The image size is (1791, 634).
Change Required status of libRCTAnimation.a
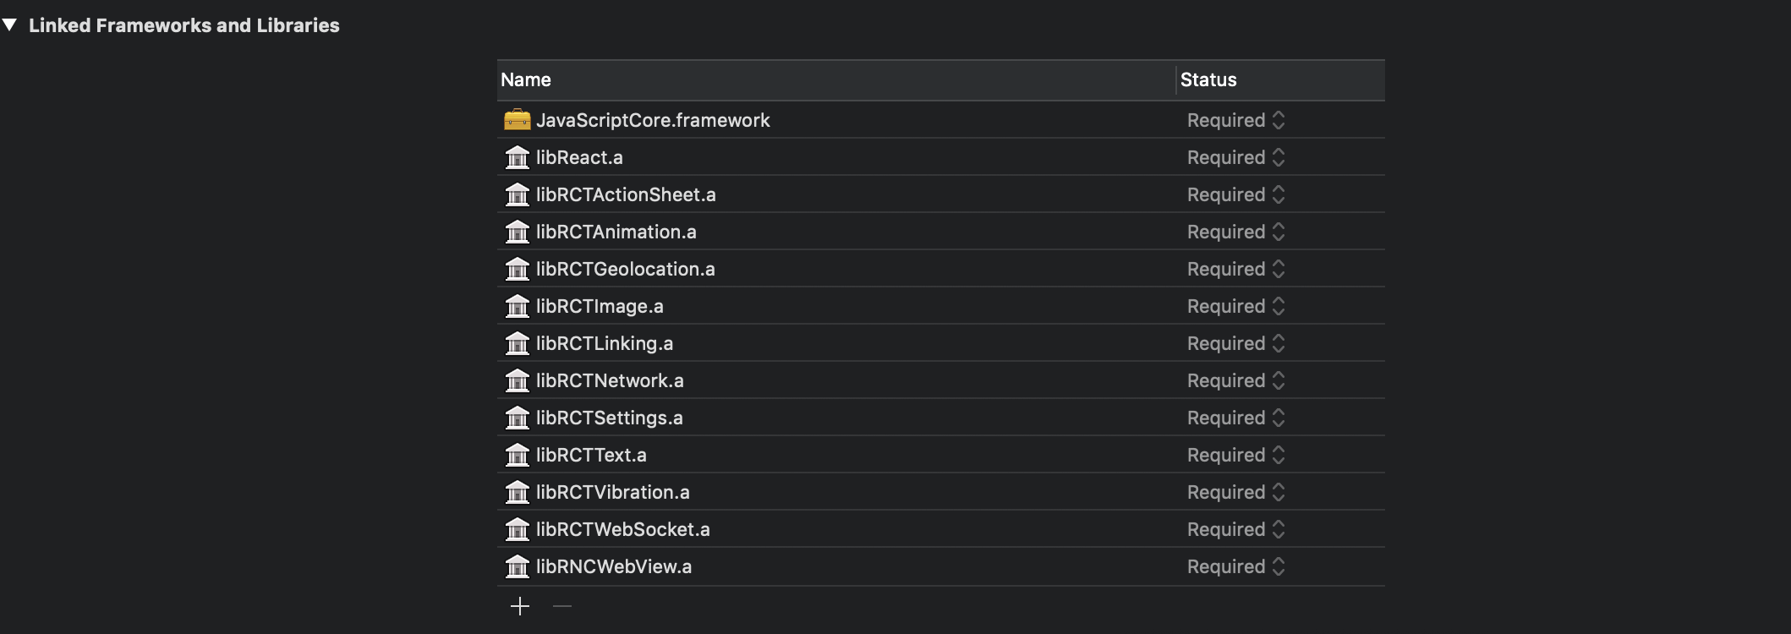(1235, 232)
